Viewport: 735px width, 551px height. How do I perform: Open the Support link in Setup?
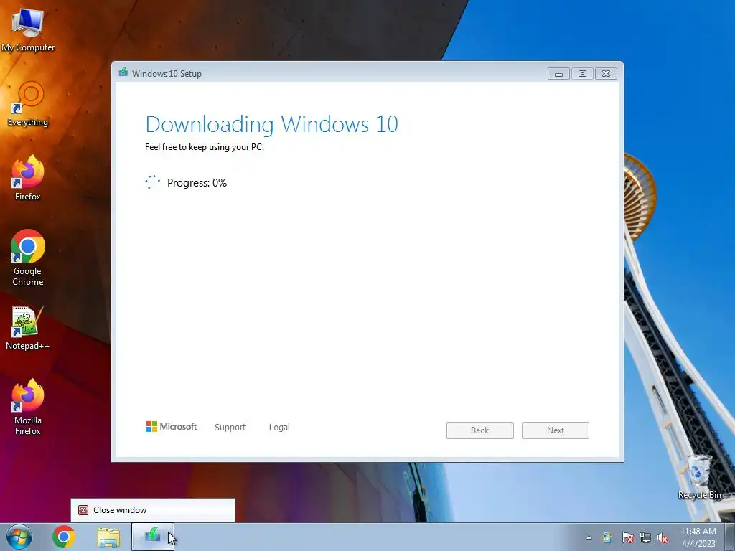coord(230,428)
